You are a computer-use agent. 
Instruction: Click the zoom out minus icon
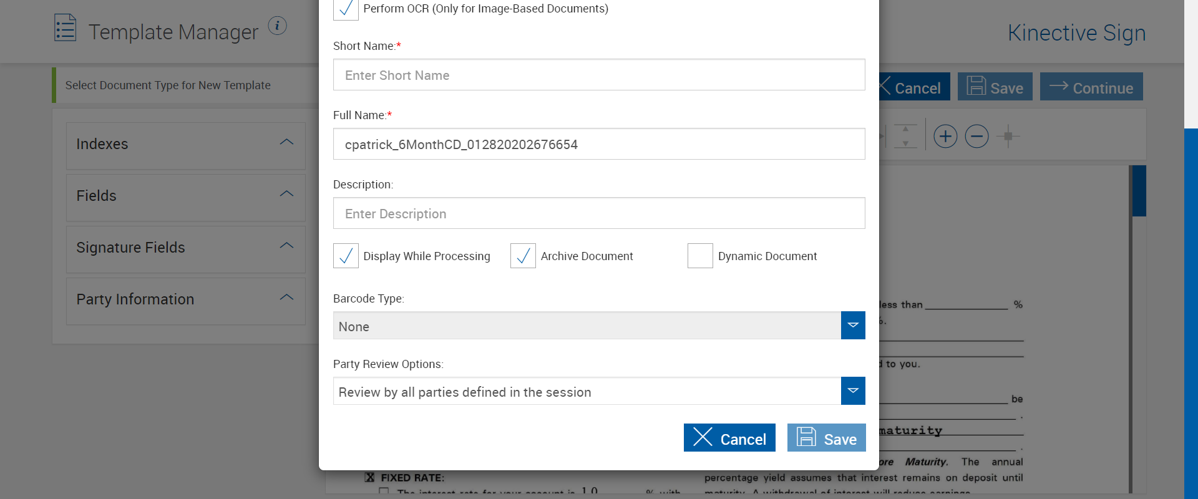click(976, 136)
